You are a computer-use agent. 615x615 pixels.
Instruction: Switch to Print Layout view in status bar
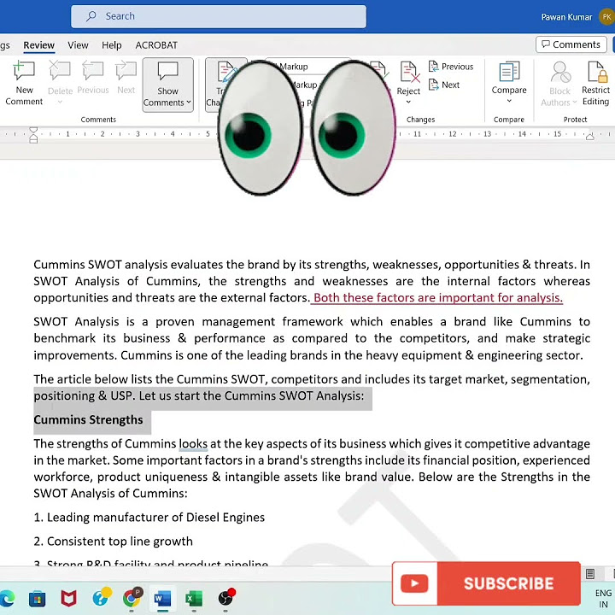[590, 574]
